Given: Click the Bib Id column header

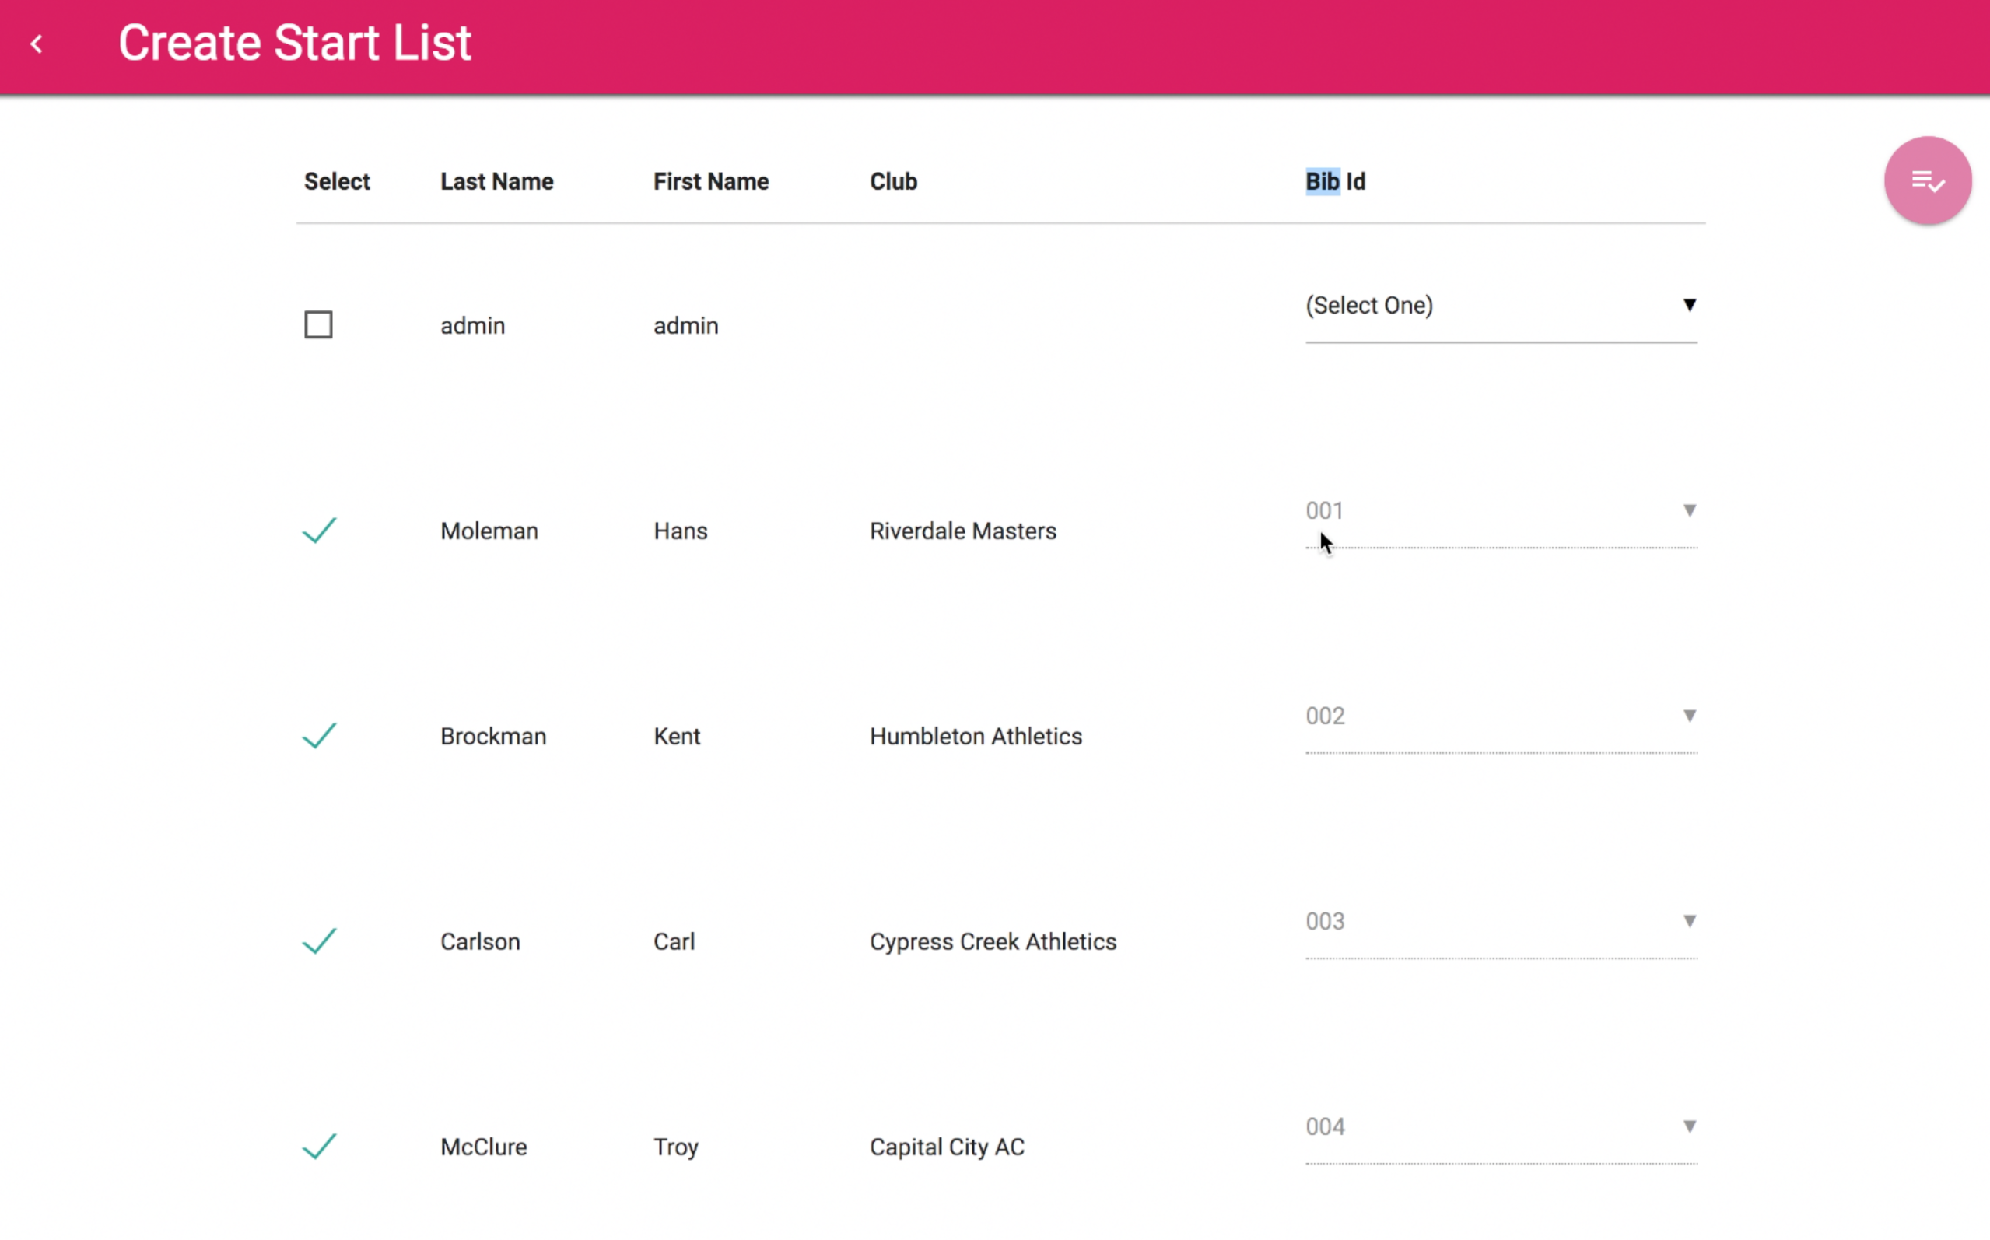Looking at the screenshot, I should point(1335,181).
